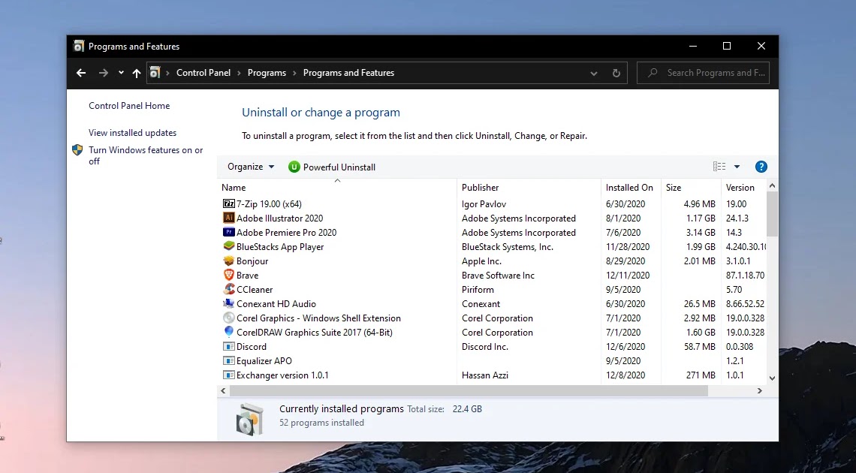Select the Discord name text
Viewport: 856px width, 473px height.
point(251,346)
